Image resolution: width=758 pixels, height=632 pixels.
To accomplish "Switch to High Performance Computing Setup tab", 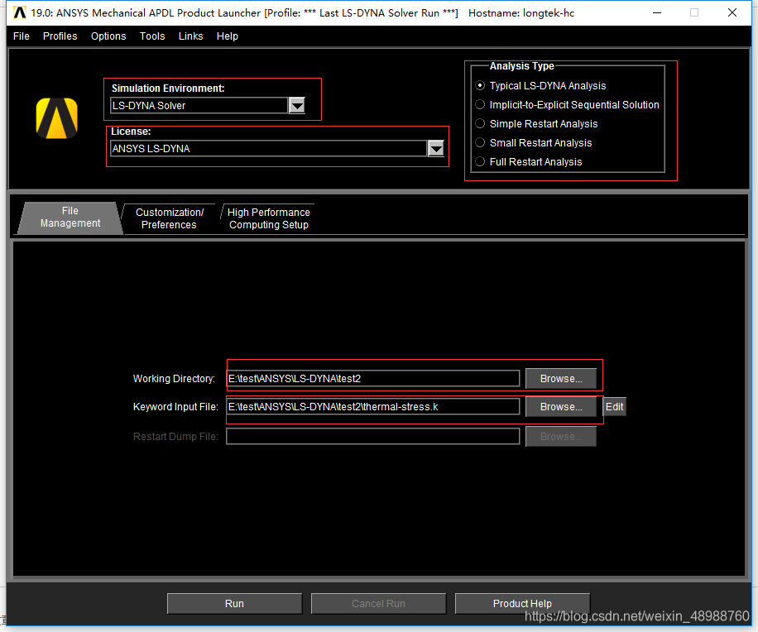I will (269, 218).
